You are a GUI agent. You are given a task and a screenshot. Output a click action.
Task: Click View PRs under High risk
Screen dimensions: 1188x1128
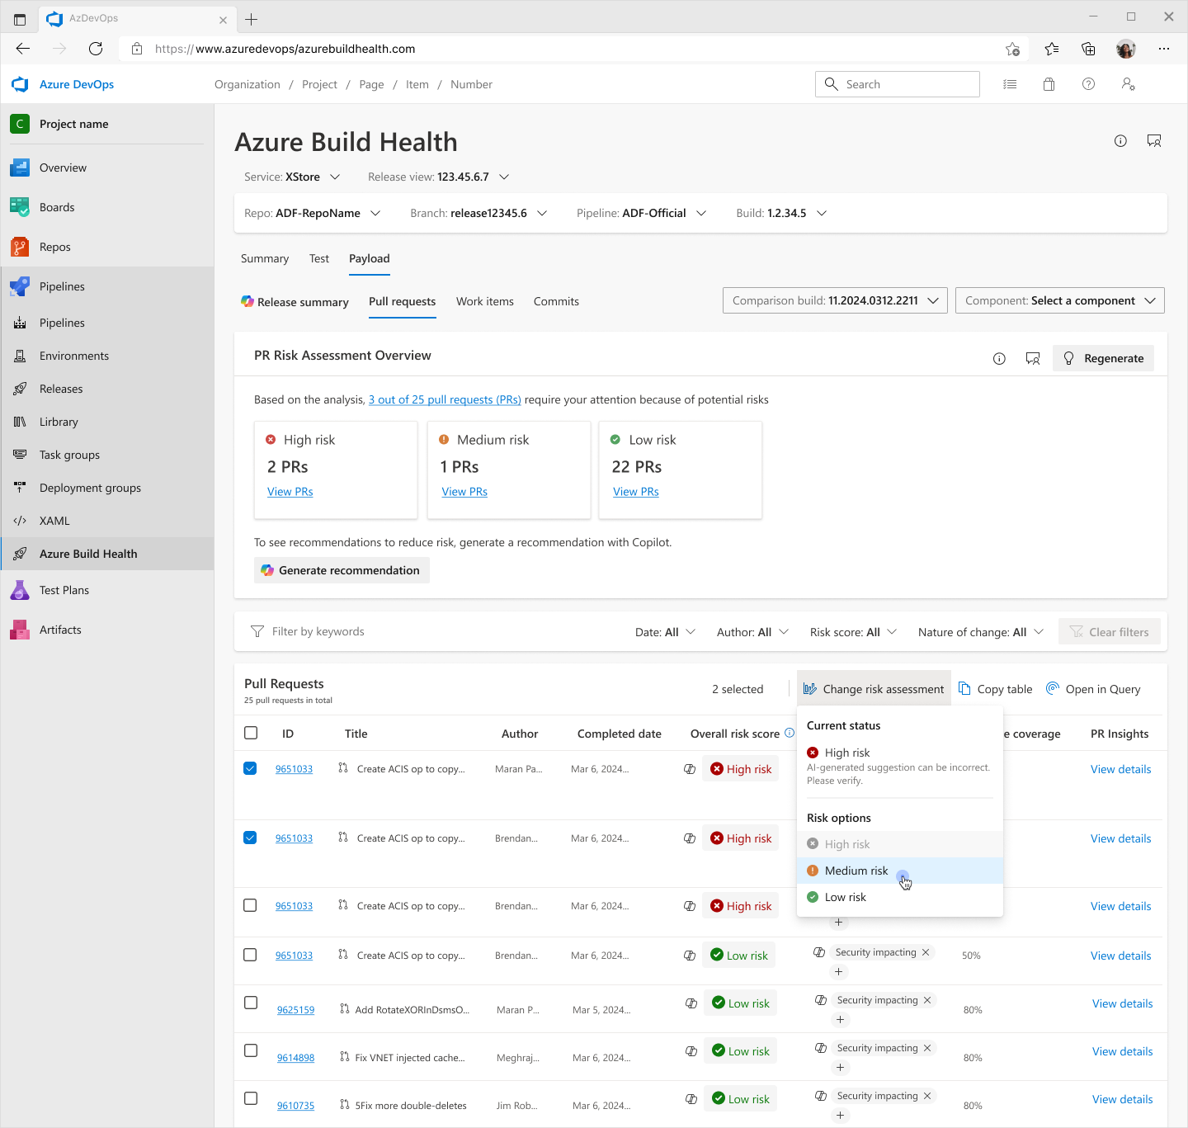click(290, 491)
